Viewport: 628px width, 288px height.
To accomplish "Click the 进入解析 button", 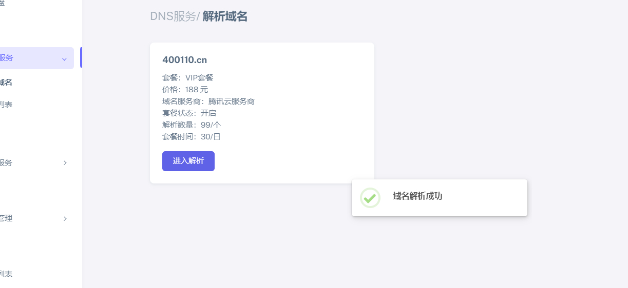I will click(188, 161).
